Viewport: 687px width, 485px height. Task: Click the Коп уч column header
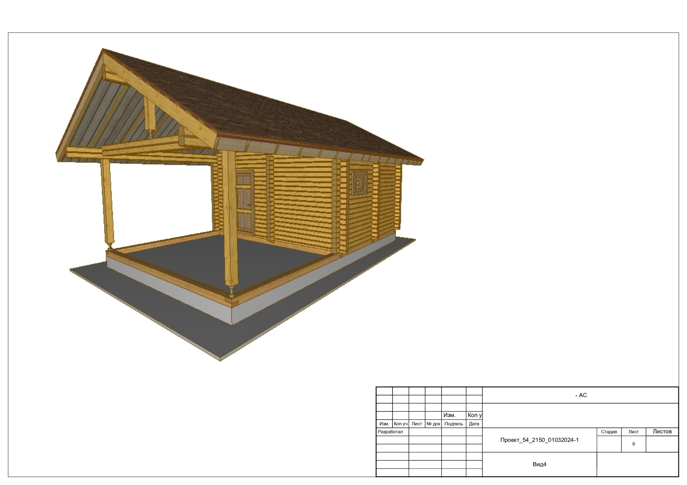[x=400, y=424]
